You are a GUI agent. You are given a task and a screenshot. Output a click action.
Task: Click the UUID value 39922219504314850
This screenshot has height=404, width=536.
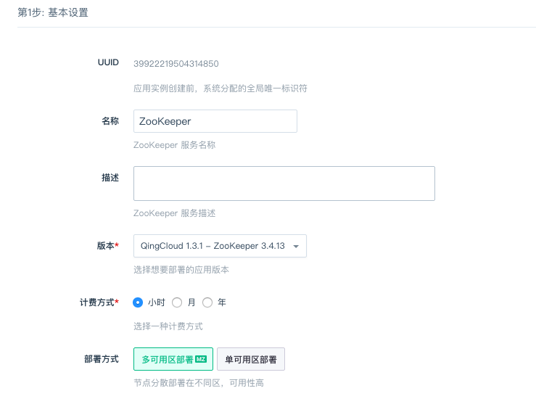click(176, 64)
